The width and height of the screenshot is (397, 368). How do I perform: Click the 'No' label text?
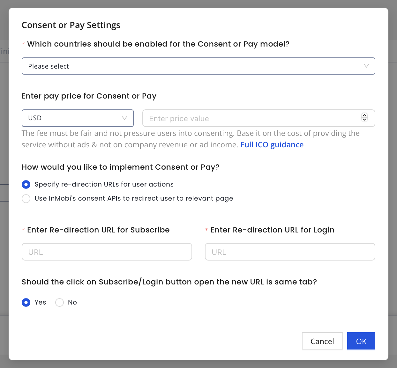[72, 302]
